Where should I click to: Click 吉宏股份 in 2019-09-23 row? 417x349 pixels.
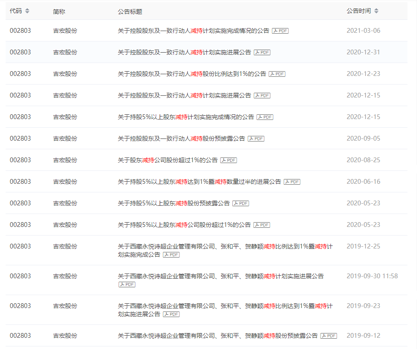point(65,306)
